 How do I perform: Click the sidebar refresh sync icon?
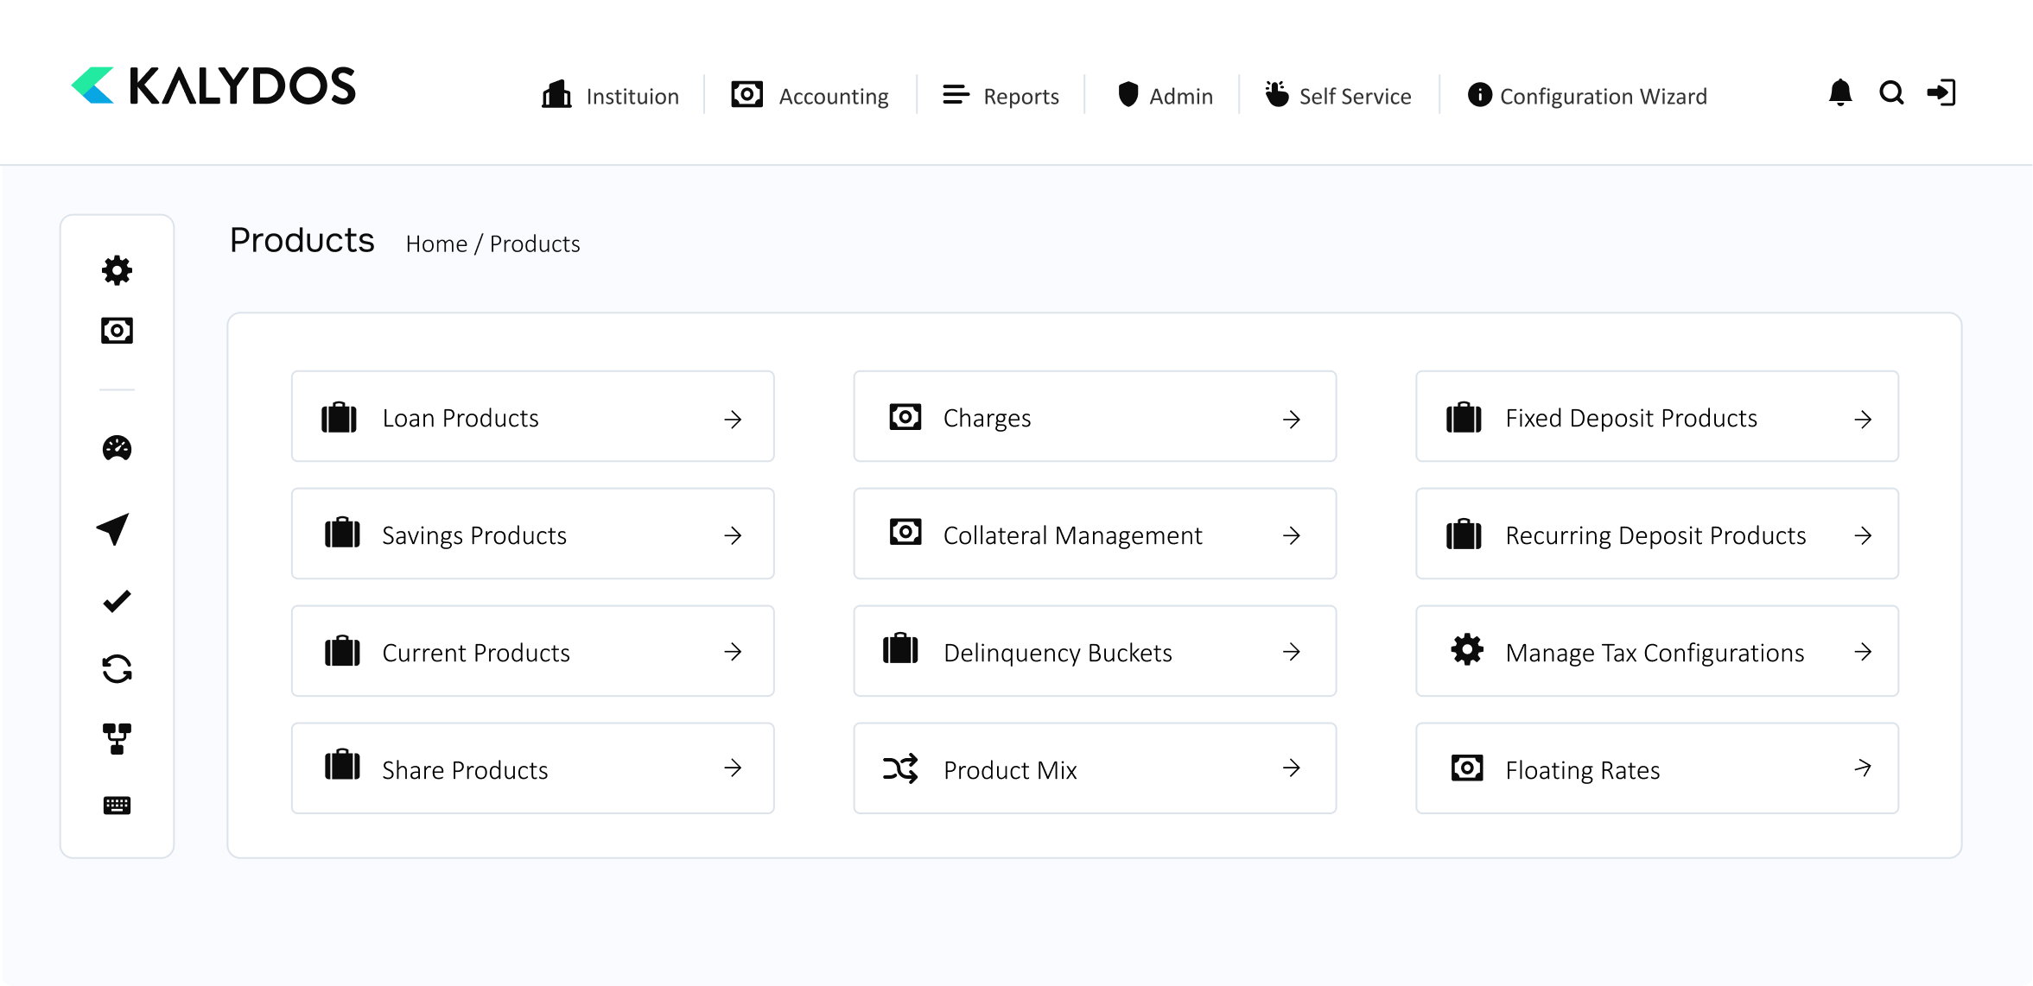click(117, 669)
